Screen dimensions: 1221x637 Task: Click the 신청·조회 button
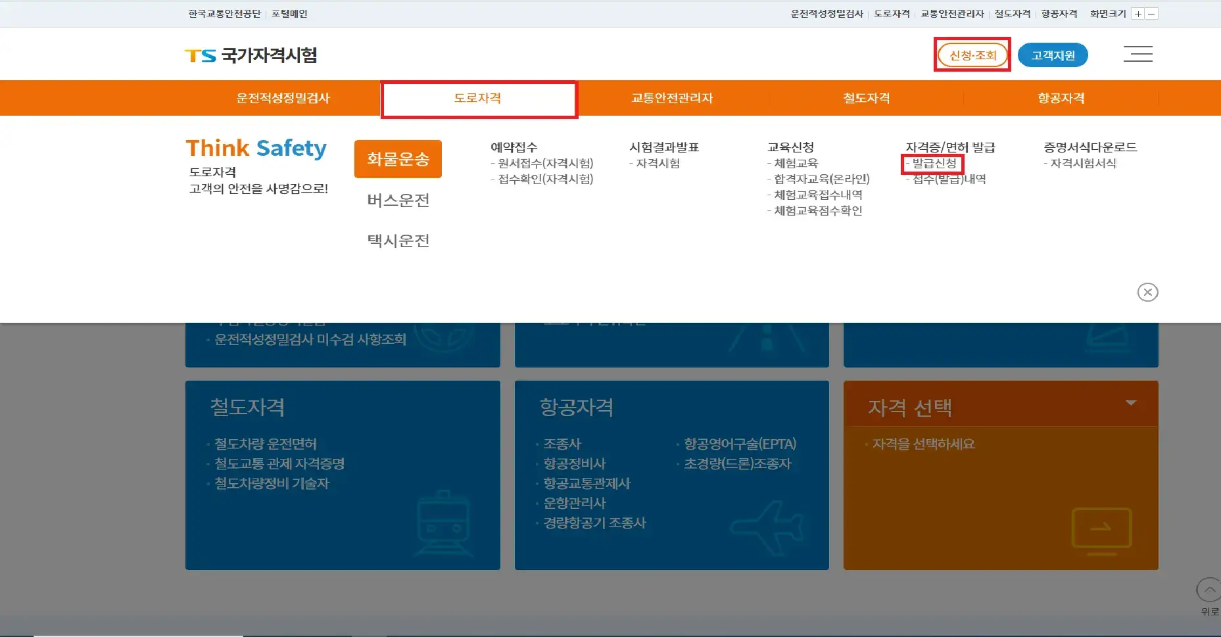(x=972, y=55)
